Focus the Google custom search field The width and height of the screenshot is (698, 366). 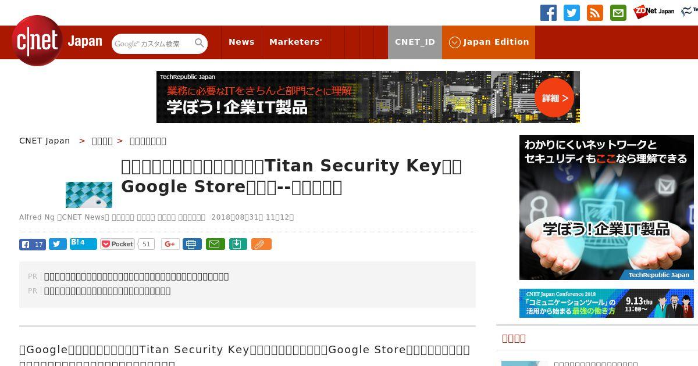(153, 44)
